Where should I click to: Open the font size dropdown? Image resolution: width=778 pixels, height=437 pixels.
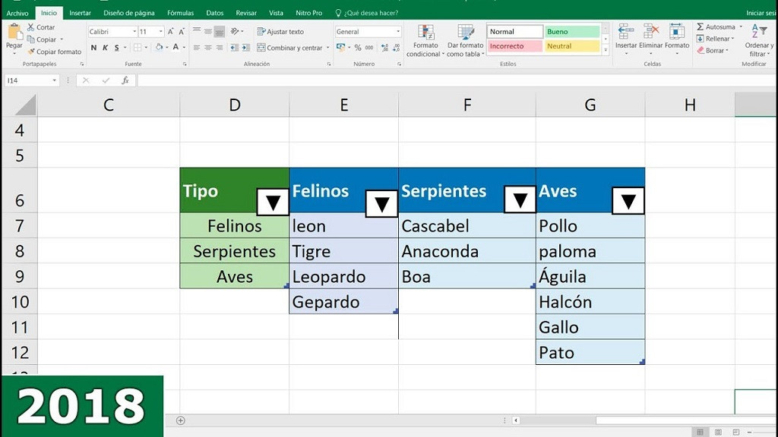click(x=162, y=31)
